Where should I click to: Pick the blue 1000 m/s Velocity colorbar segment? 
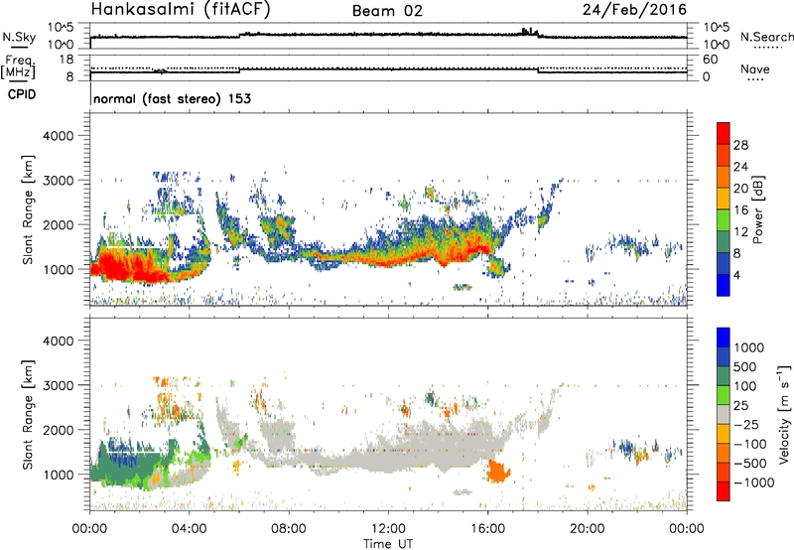point(724,338)
